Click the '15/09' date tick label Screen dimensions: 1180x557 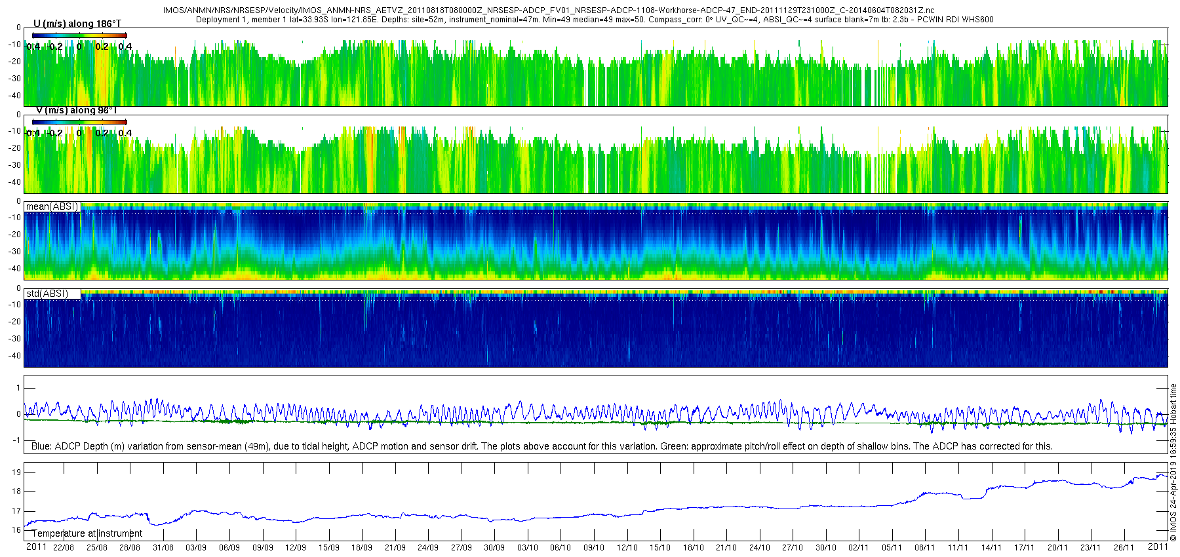coord(329,548)
